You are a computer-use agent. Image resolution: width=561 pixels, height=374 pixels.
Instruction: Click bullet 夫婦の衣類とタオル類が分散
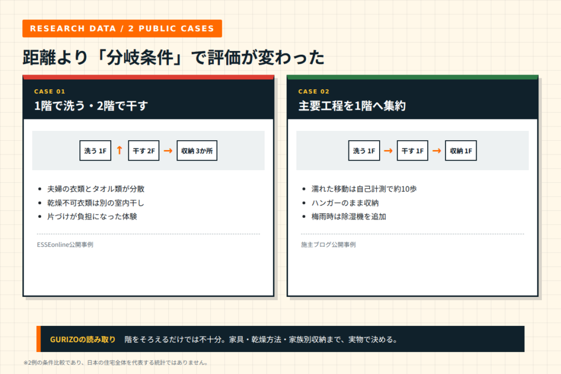95,189
